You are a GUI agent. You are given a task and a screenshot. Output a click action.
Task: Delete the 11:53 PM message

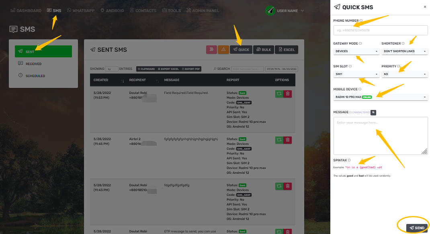287,94
